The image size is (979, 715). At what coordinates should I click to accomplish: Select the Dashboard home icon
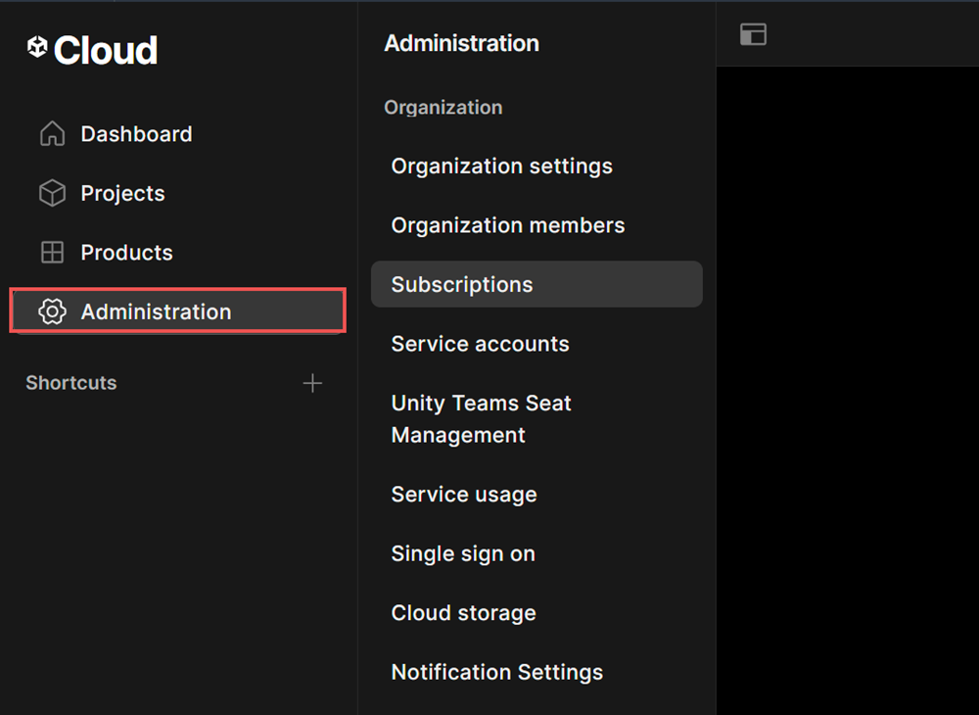pyautogui.click(x=51, y=133)
